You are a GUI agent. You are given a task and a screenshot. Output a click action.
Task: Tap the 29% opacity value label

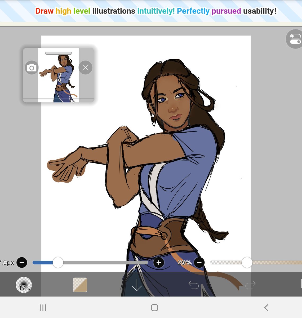point(185,263)
